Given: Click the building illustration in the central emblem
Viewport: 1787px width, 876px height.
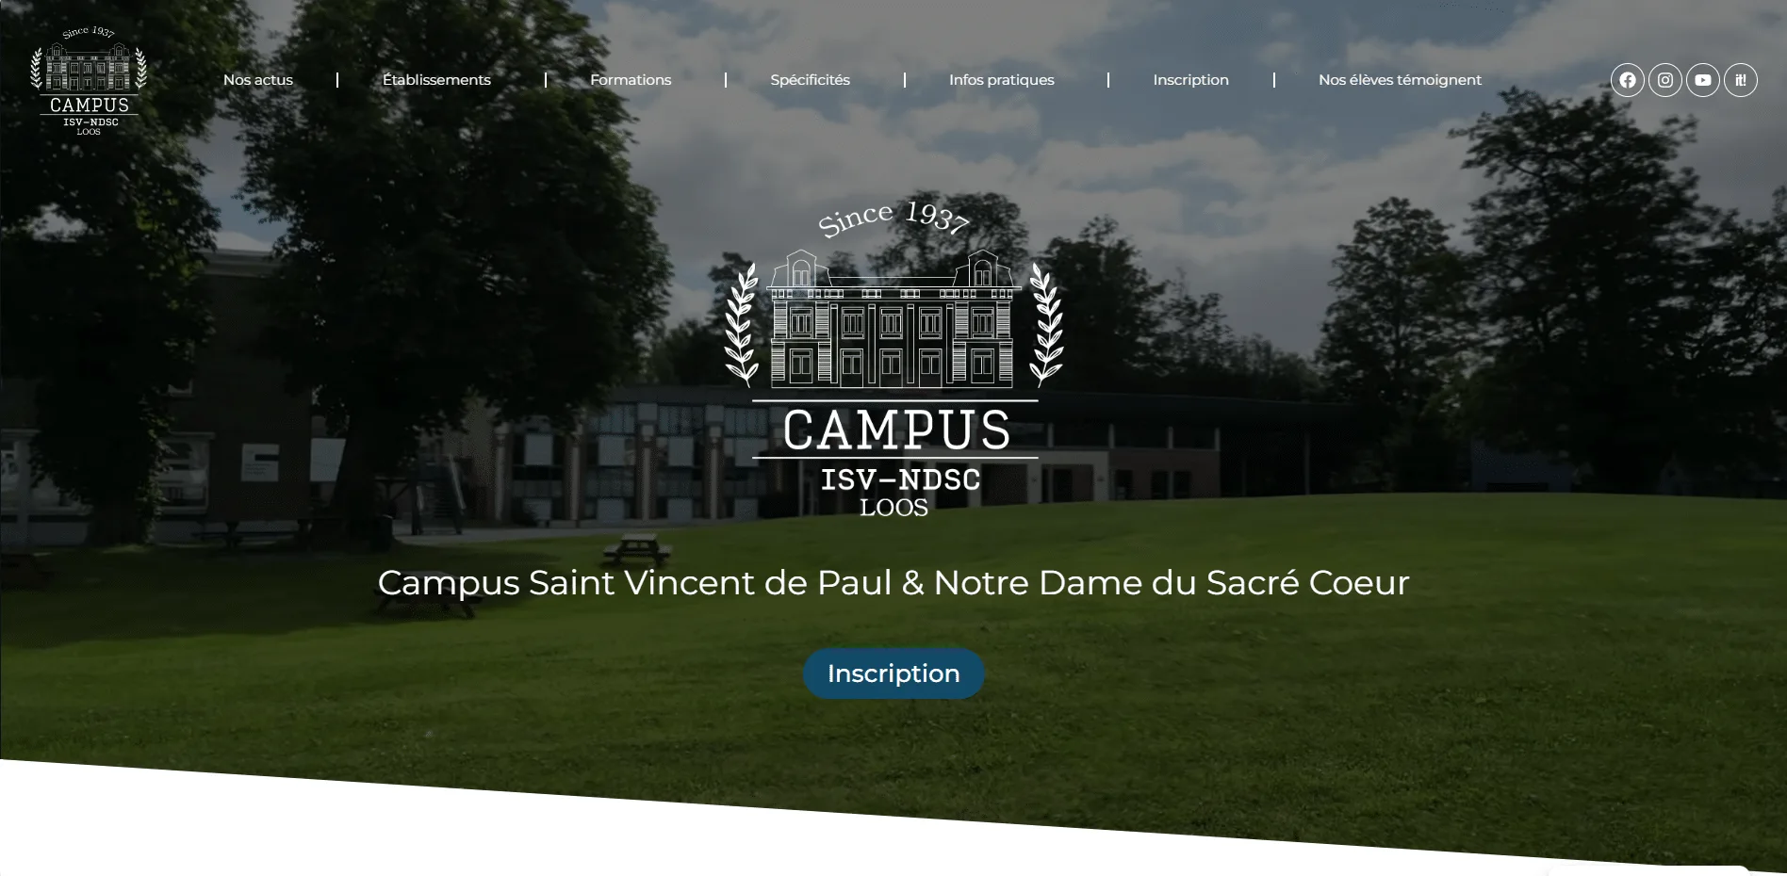Looking at the screenshot, I should pyautogui.click(x=893, y=319).
